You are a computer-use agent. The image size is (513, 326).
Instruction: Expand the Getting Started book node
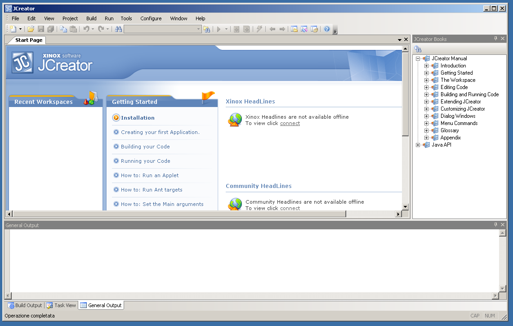click(426, 73)
